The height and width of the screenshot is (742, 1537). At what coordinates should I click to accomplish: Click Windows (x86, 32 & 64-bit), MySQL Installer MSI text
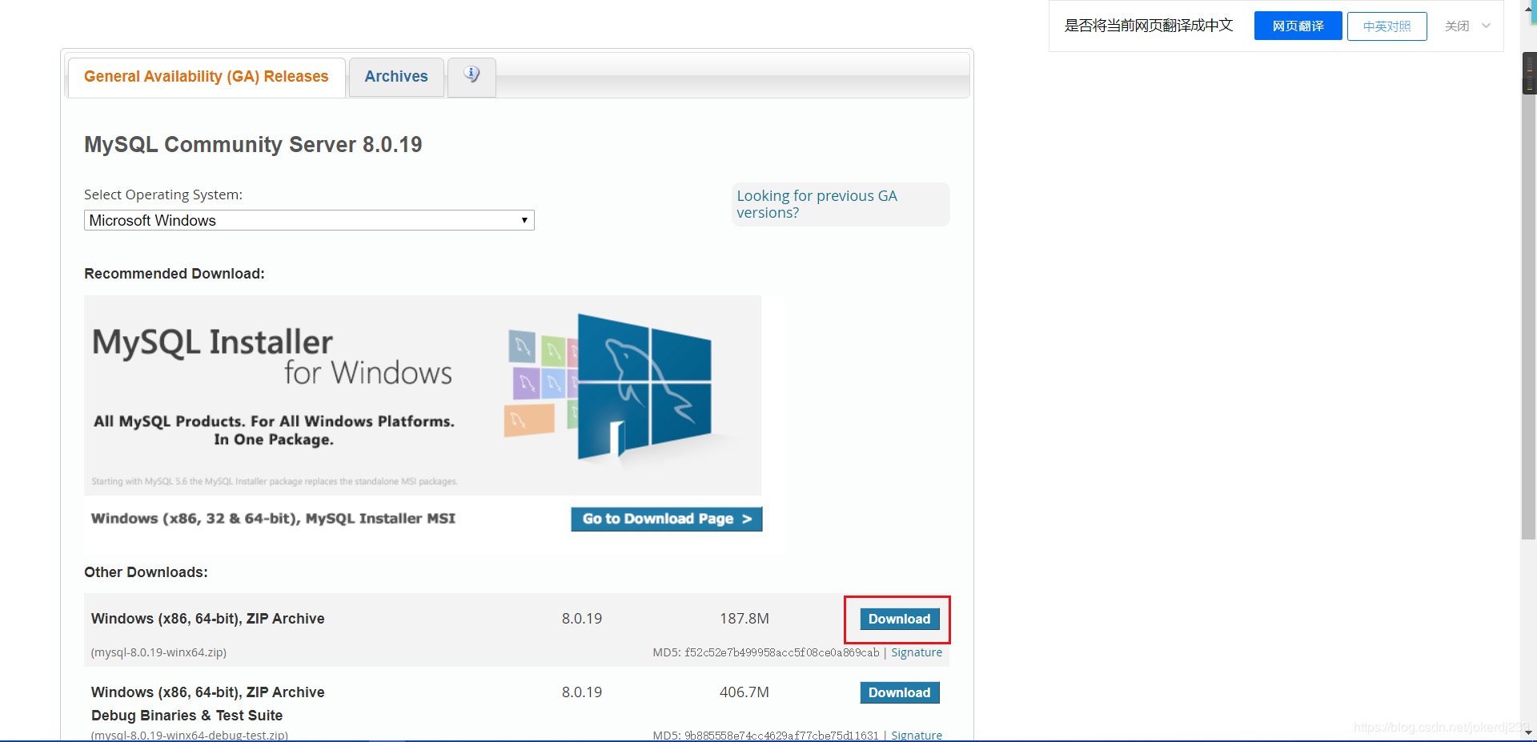(273, 519)
